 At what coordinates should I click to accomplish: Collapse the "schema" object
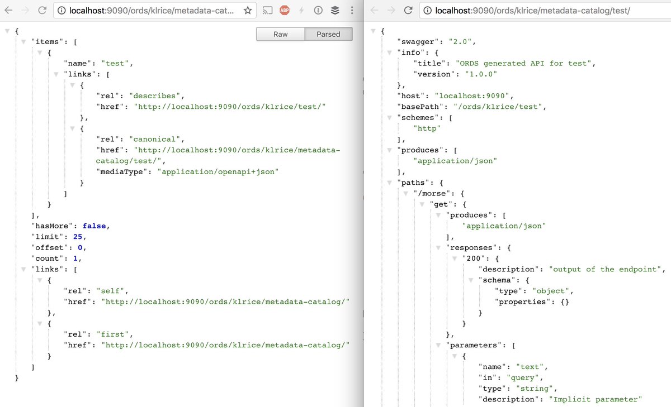tap(470, 280)
